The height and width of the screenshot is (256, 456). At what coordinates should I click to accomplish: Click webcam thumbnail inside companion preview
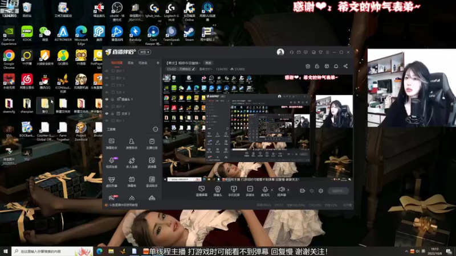click(x=334, y=112)
